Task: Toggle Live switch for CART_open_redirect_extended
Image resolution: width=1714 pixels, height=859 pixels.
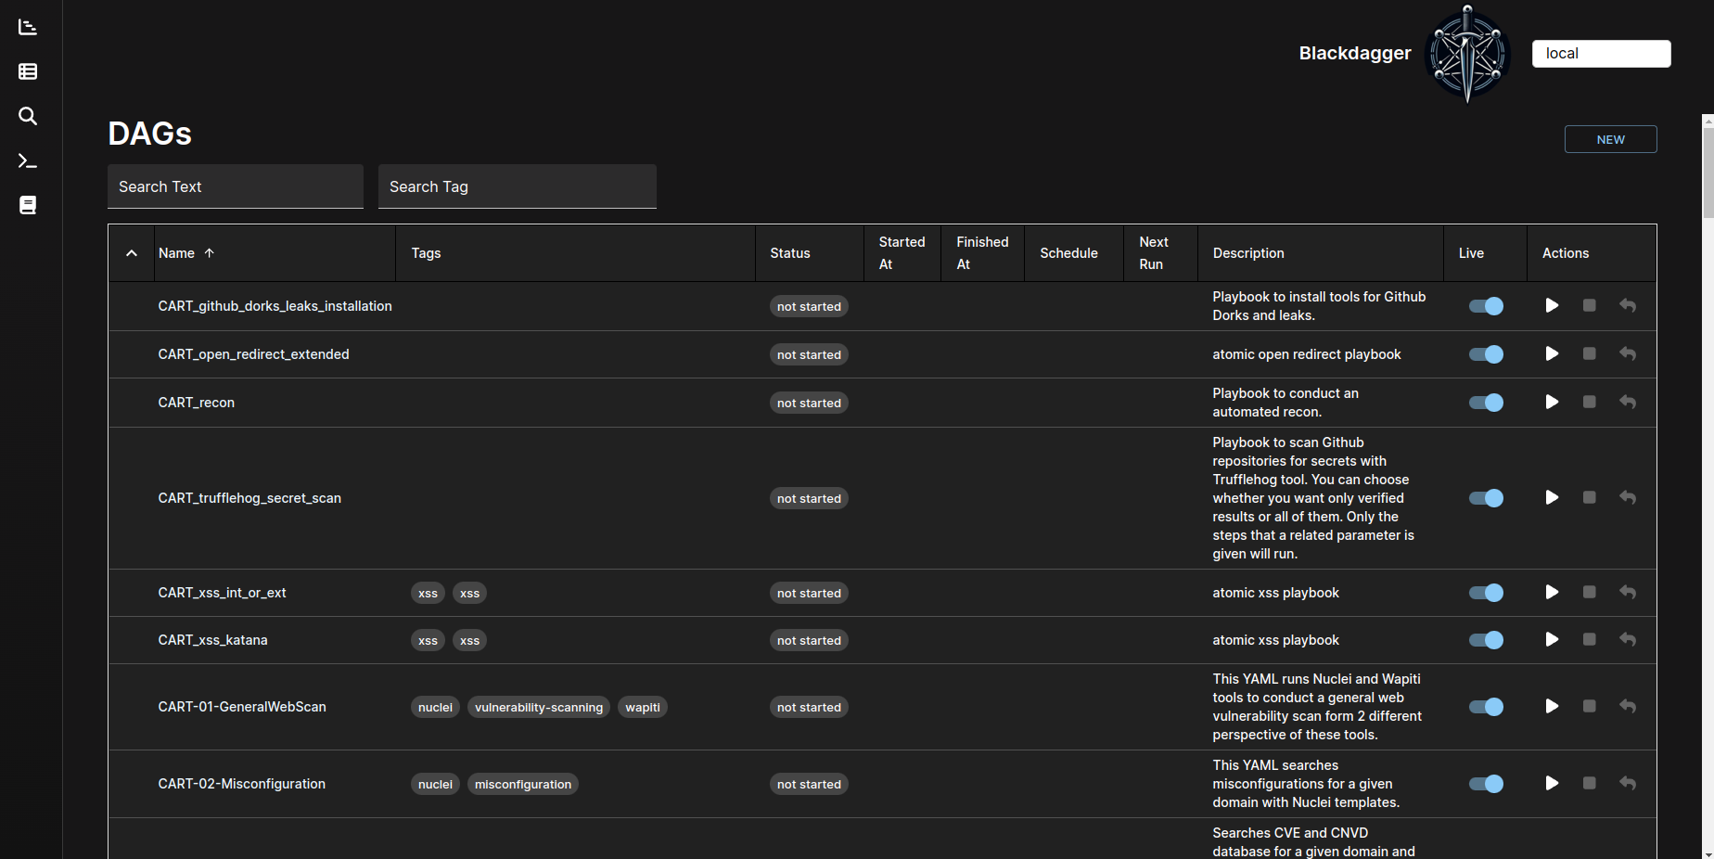Action: [x=1486, y=354]
